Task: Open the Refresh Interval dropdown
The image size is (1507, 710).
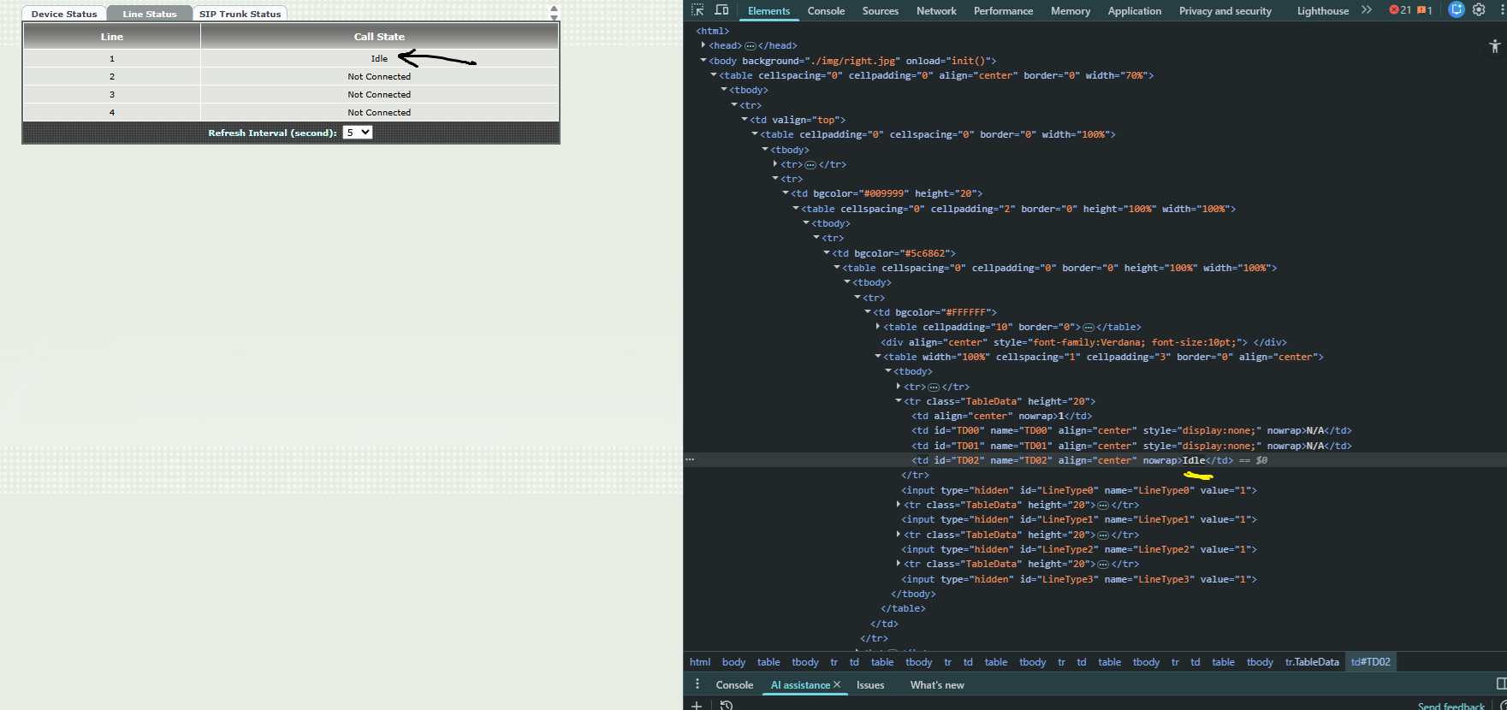Action: pos(358,133)
